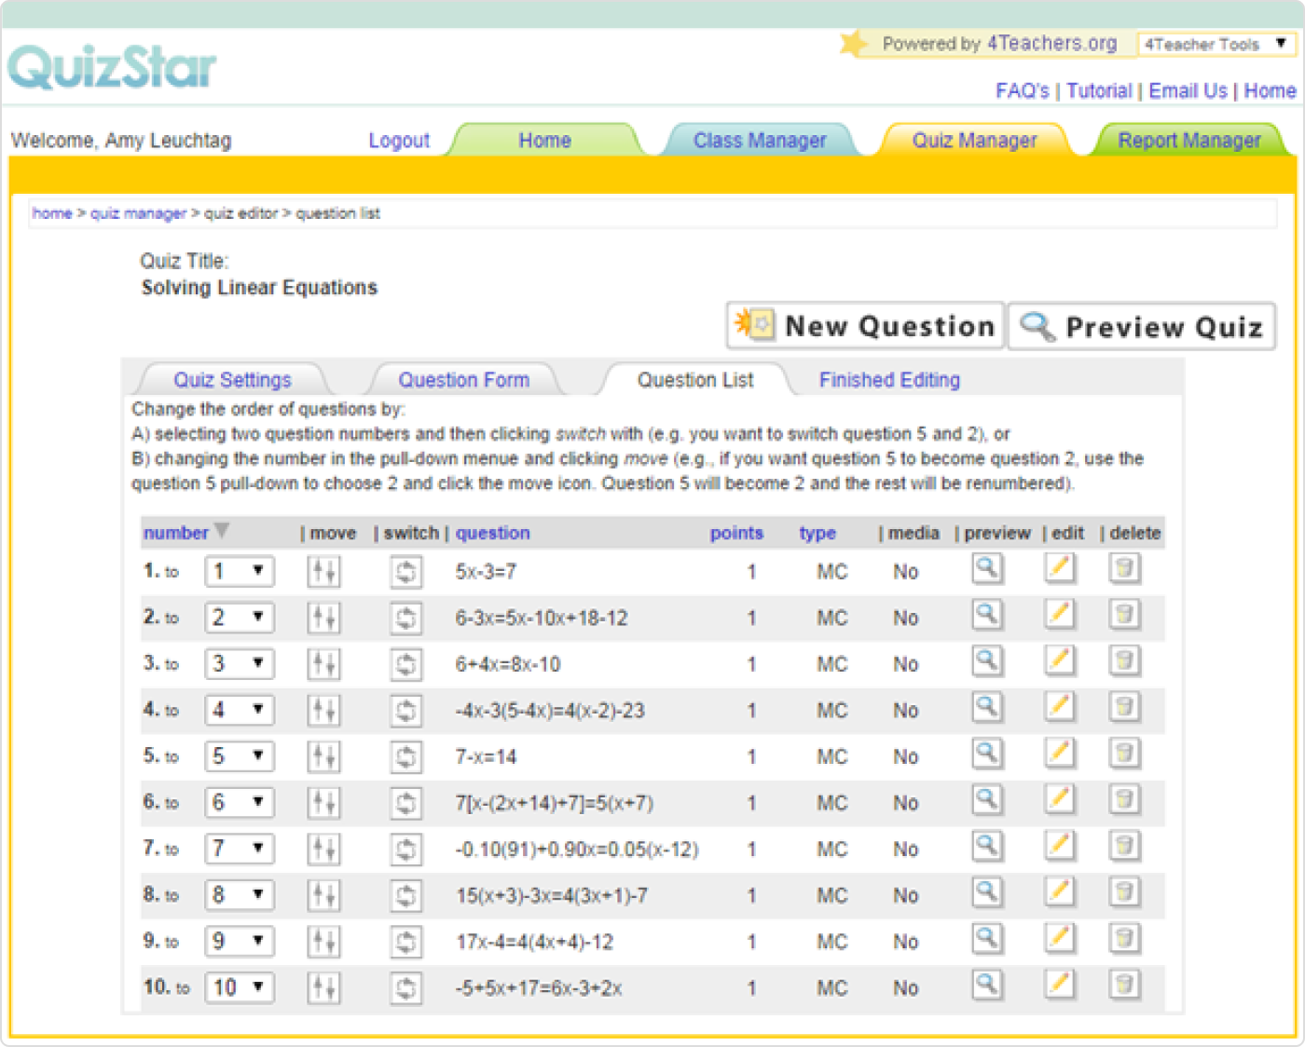This screenshot has width=1305, height=1047.
Task: Preview question -0.10(91)+0.90x=0.05(x-12)
Action: click(987, 846)
